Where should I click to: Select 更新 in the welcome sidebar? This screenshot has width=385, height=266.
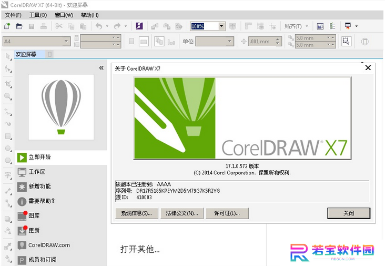tap(61, 231)
